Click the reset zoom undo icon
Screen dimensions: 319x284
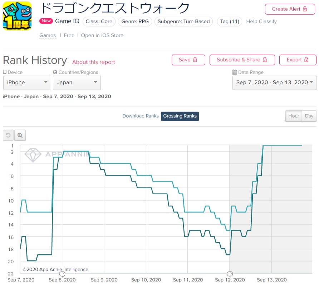[8, 135]
